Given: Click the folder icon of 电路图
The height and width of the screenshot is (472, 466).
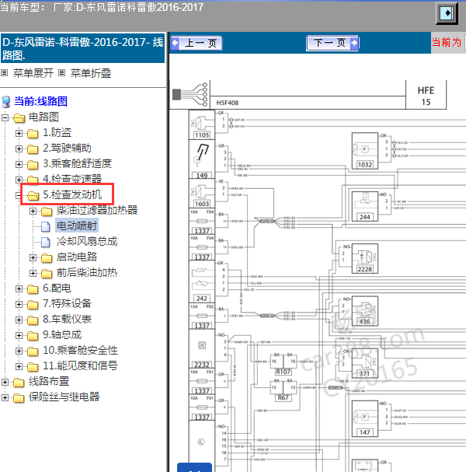Looking at the screenshot, I should click(x=19, y=118).
